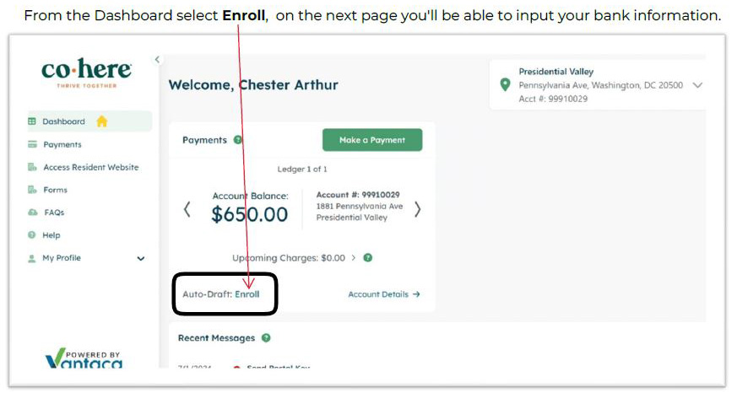Collapse the sidebar with top chevron
Viewport: 737px width, 393px height.
coord(157,59)
